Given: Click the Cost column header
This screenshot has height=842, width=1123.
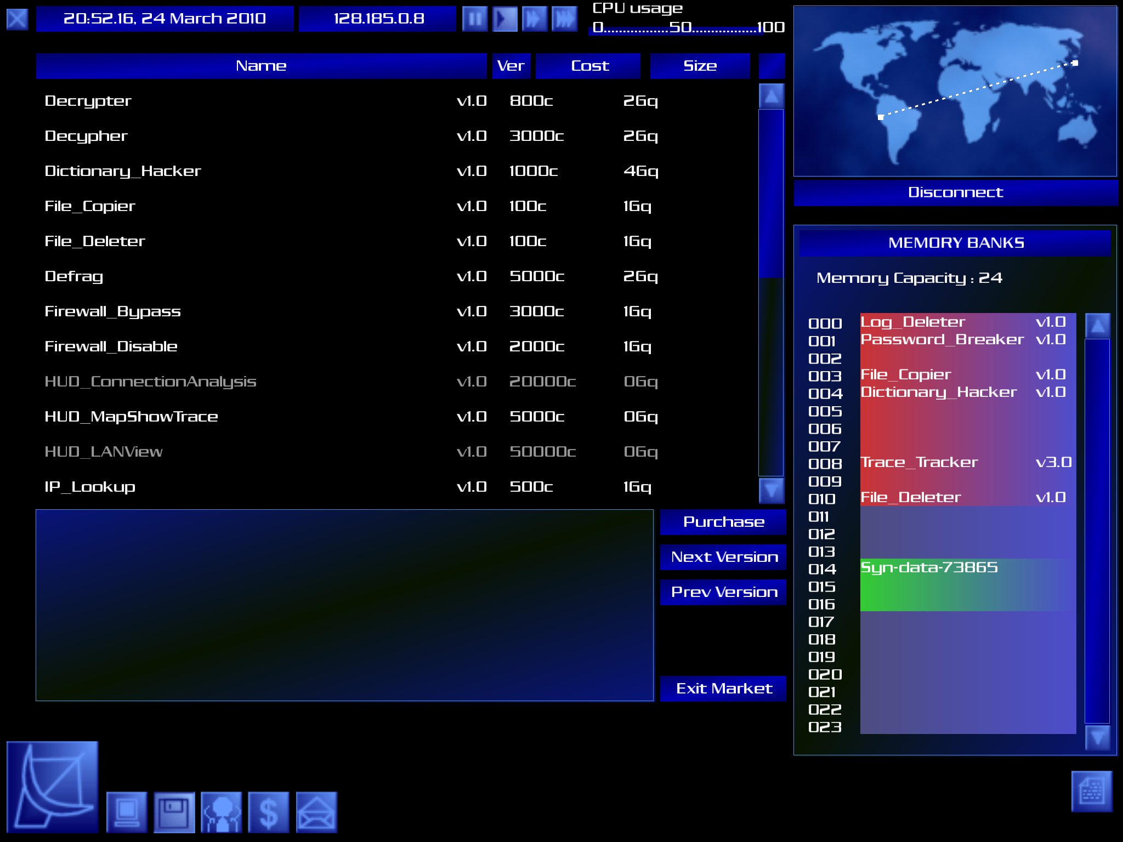Looking at the screenshot, I should pos(589,66).
